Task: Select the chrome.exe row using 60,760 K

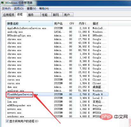Action: point(57,50)
